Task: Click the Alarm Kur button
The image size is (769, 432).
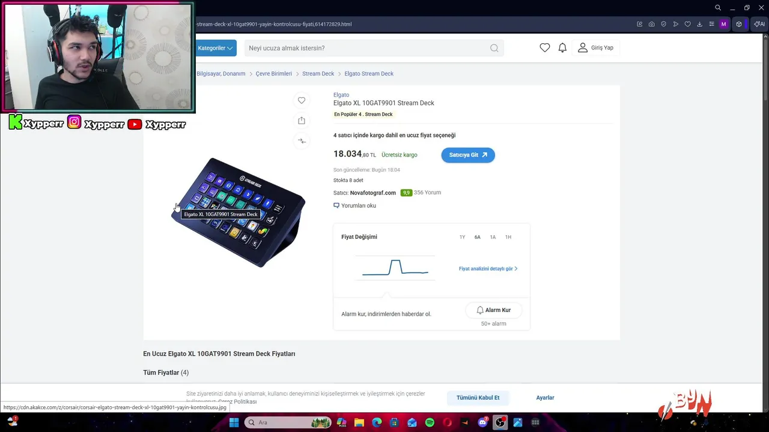Action: [493, 310]
